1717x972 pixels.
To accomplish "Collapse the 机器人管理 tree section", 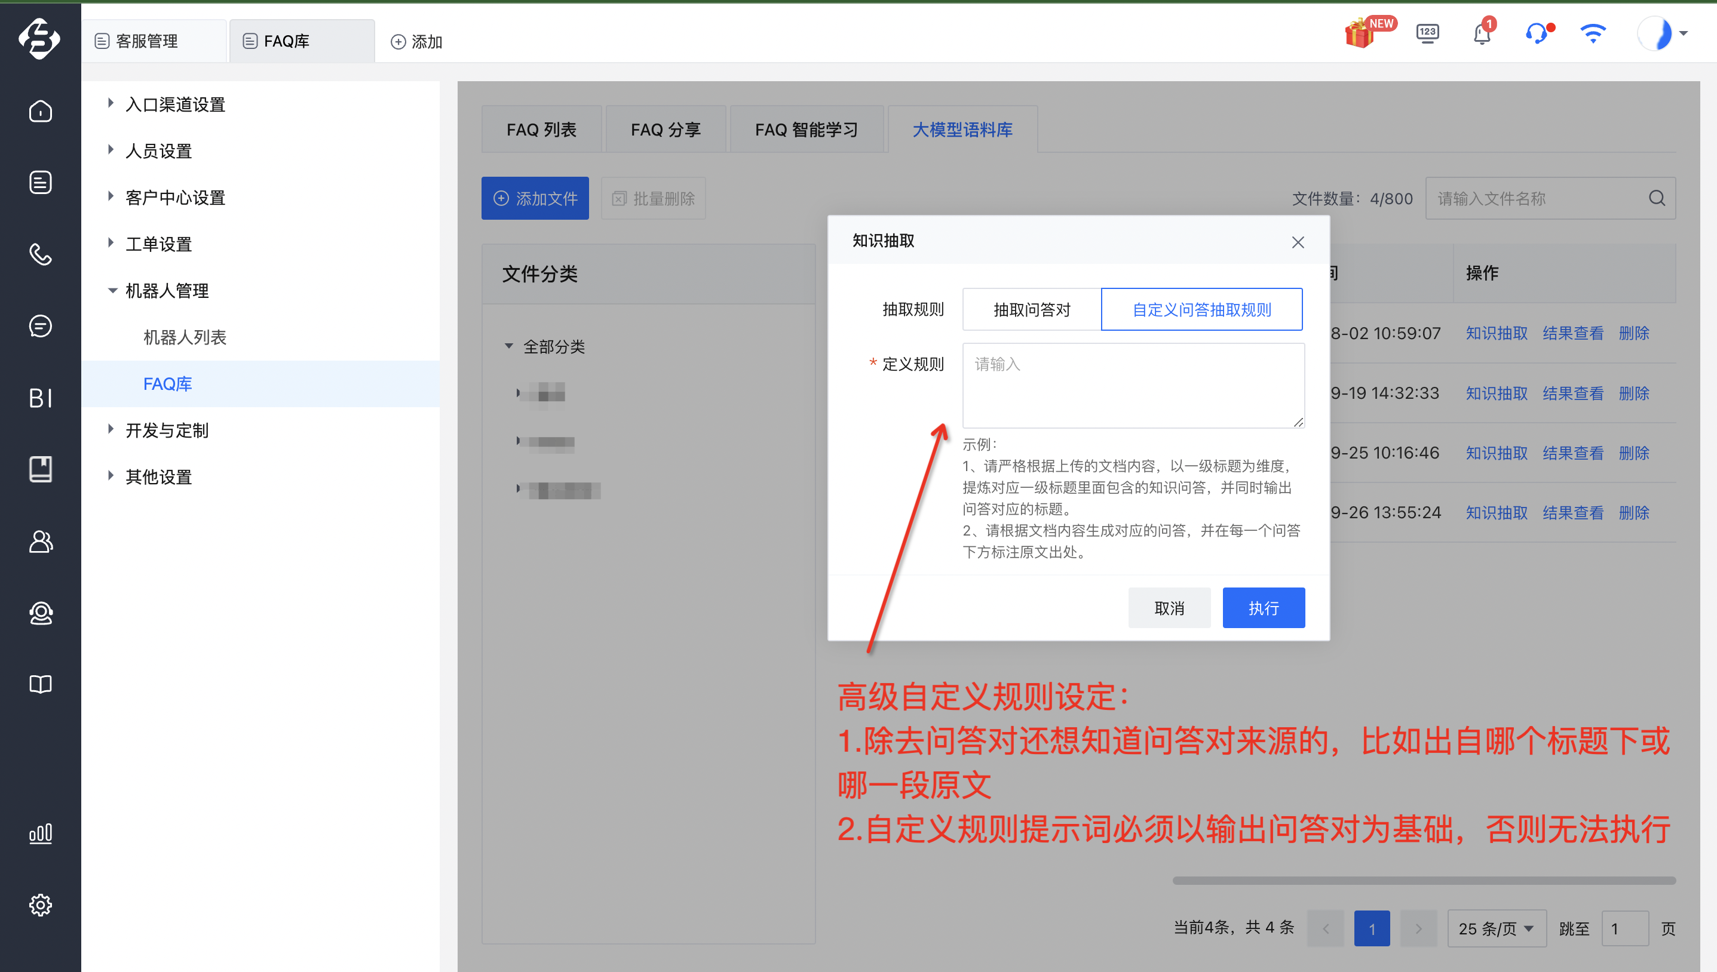I will tap(112, 291).
